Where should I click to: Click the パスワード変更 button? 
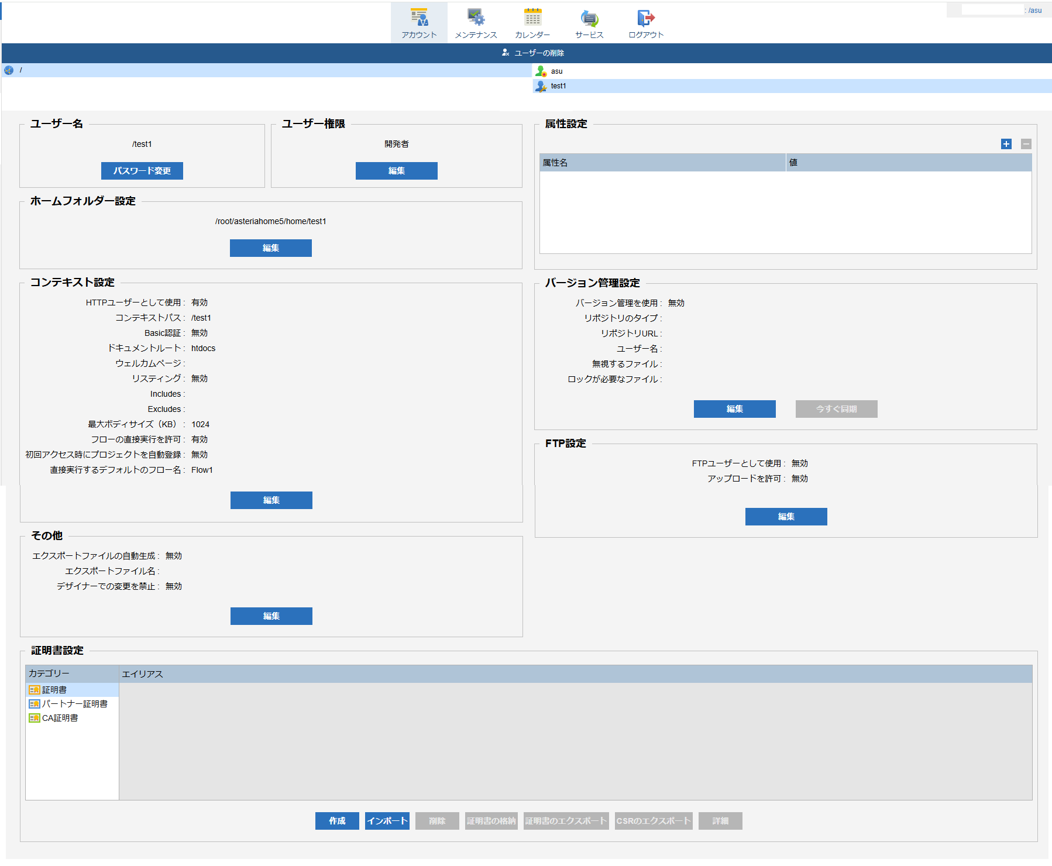point(142,171)
